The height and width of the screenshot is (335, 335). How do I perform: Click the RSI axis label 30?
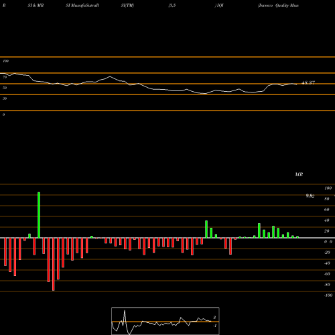point(5,98)
